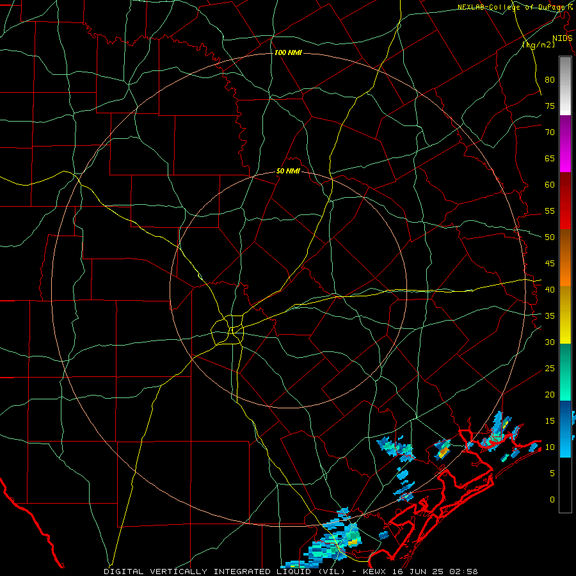
Task: Click the NIDS label above the scale
Action: (x=562, y=38)
